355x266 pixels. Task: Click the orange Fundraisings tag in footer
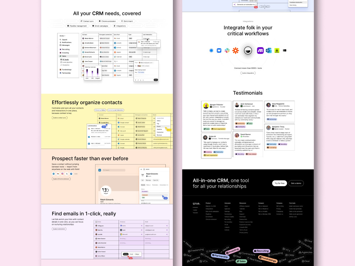click(x=268, y=259)
